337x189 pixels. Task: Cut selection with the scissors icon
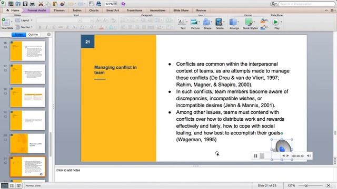41,4
